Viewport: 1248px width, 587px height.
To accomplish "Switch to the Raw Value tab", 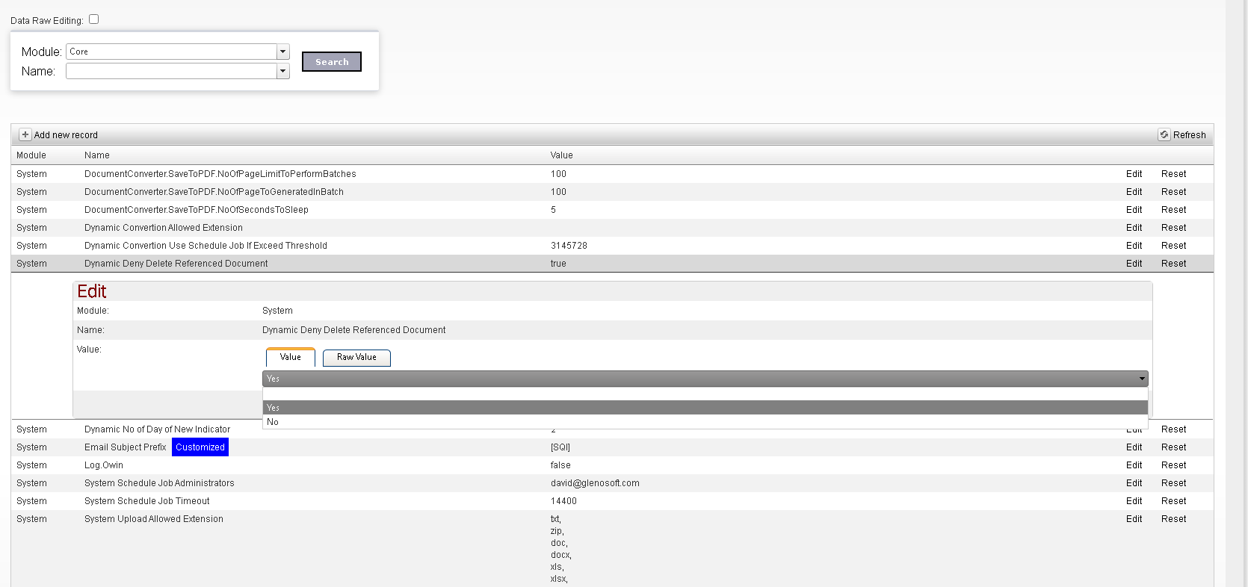I will [356, 358].
